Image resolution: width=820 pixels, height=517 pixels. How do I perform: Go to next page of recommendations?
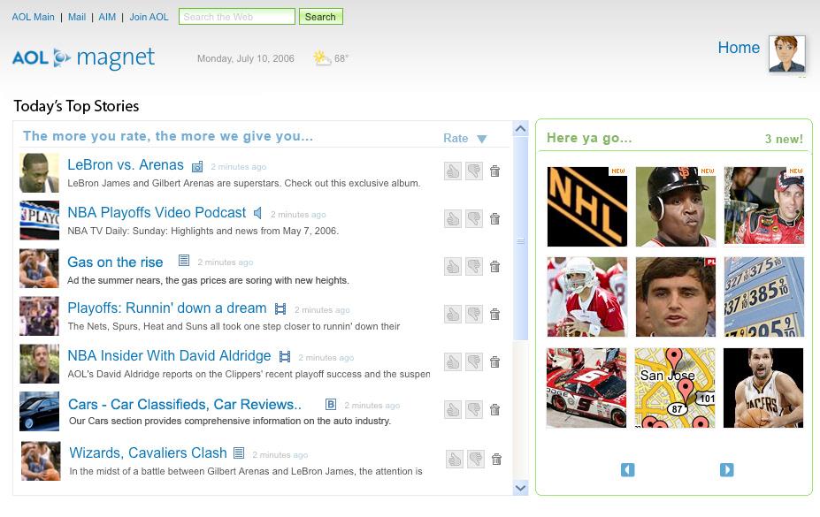(726, 470)
